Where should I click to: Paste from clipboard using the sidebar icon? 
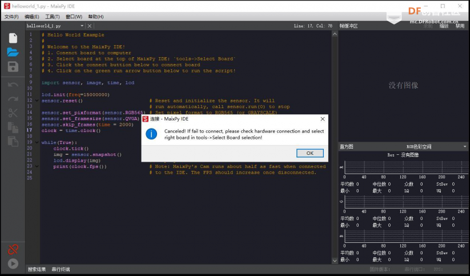(13, 141)
